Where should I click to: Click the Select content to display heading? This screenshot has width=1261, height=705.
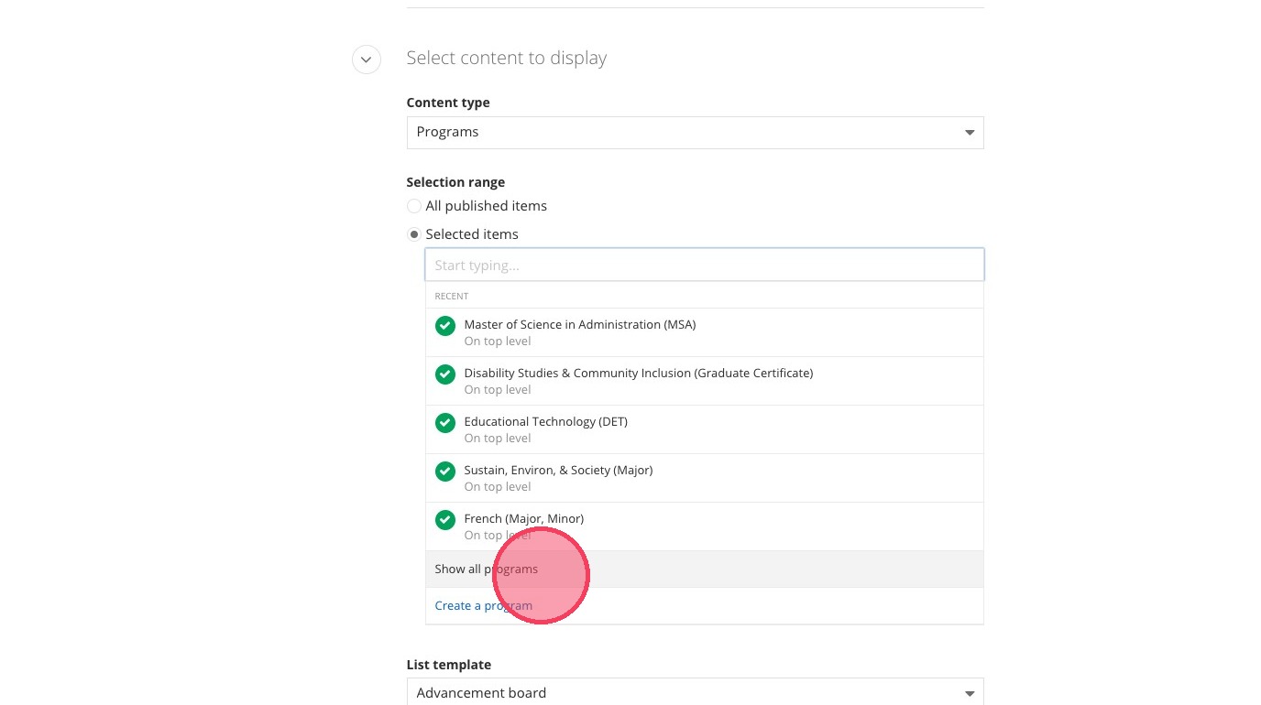coord(506,59)
